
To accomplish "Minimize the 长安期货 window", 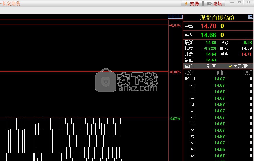I will (x=232, y=2).
